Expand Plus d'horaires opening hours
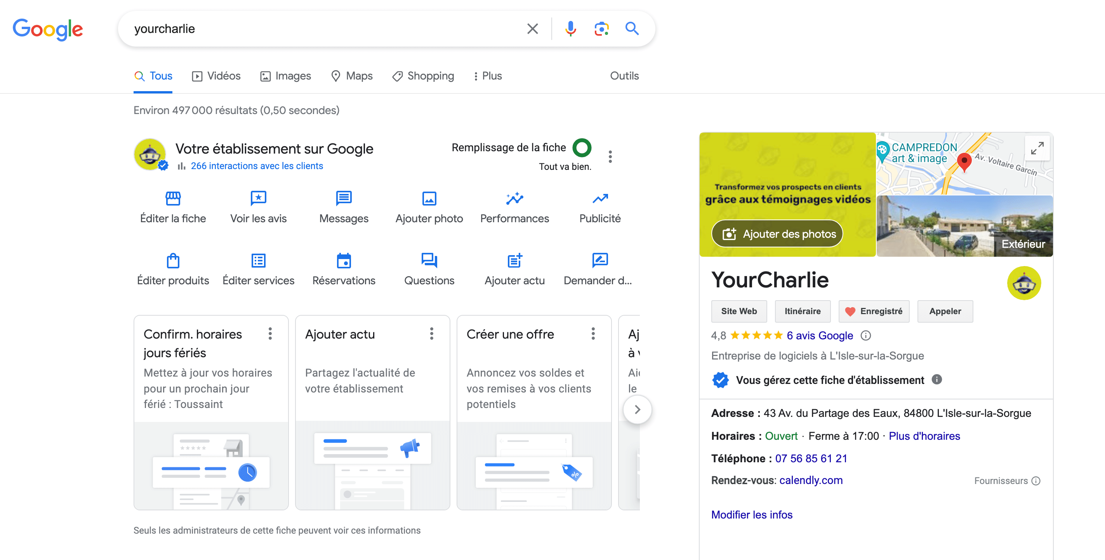This screenshot has width=1105, height=560. [x=924, y=436]
